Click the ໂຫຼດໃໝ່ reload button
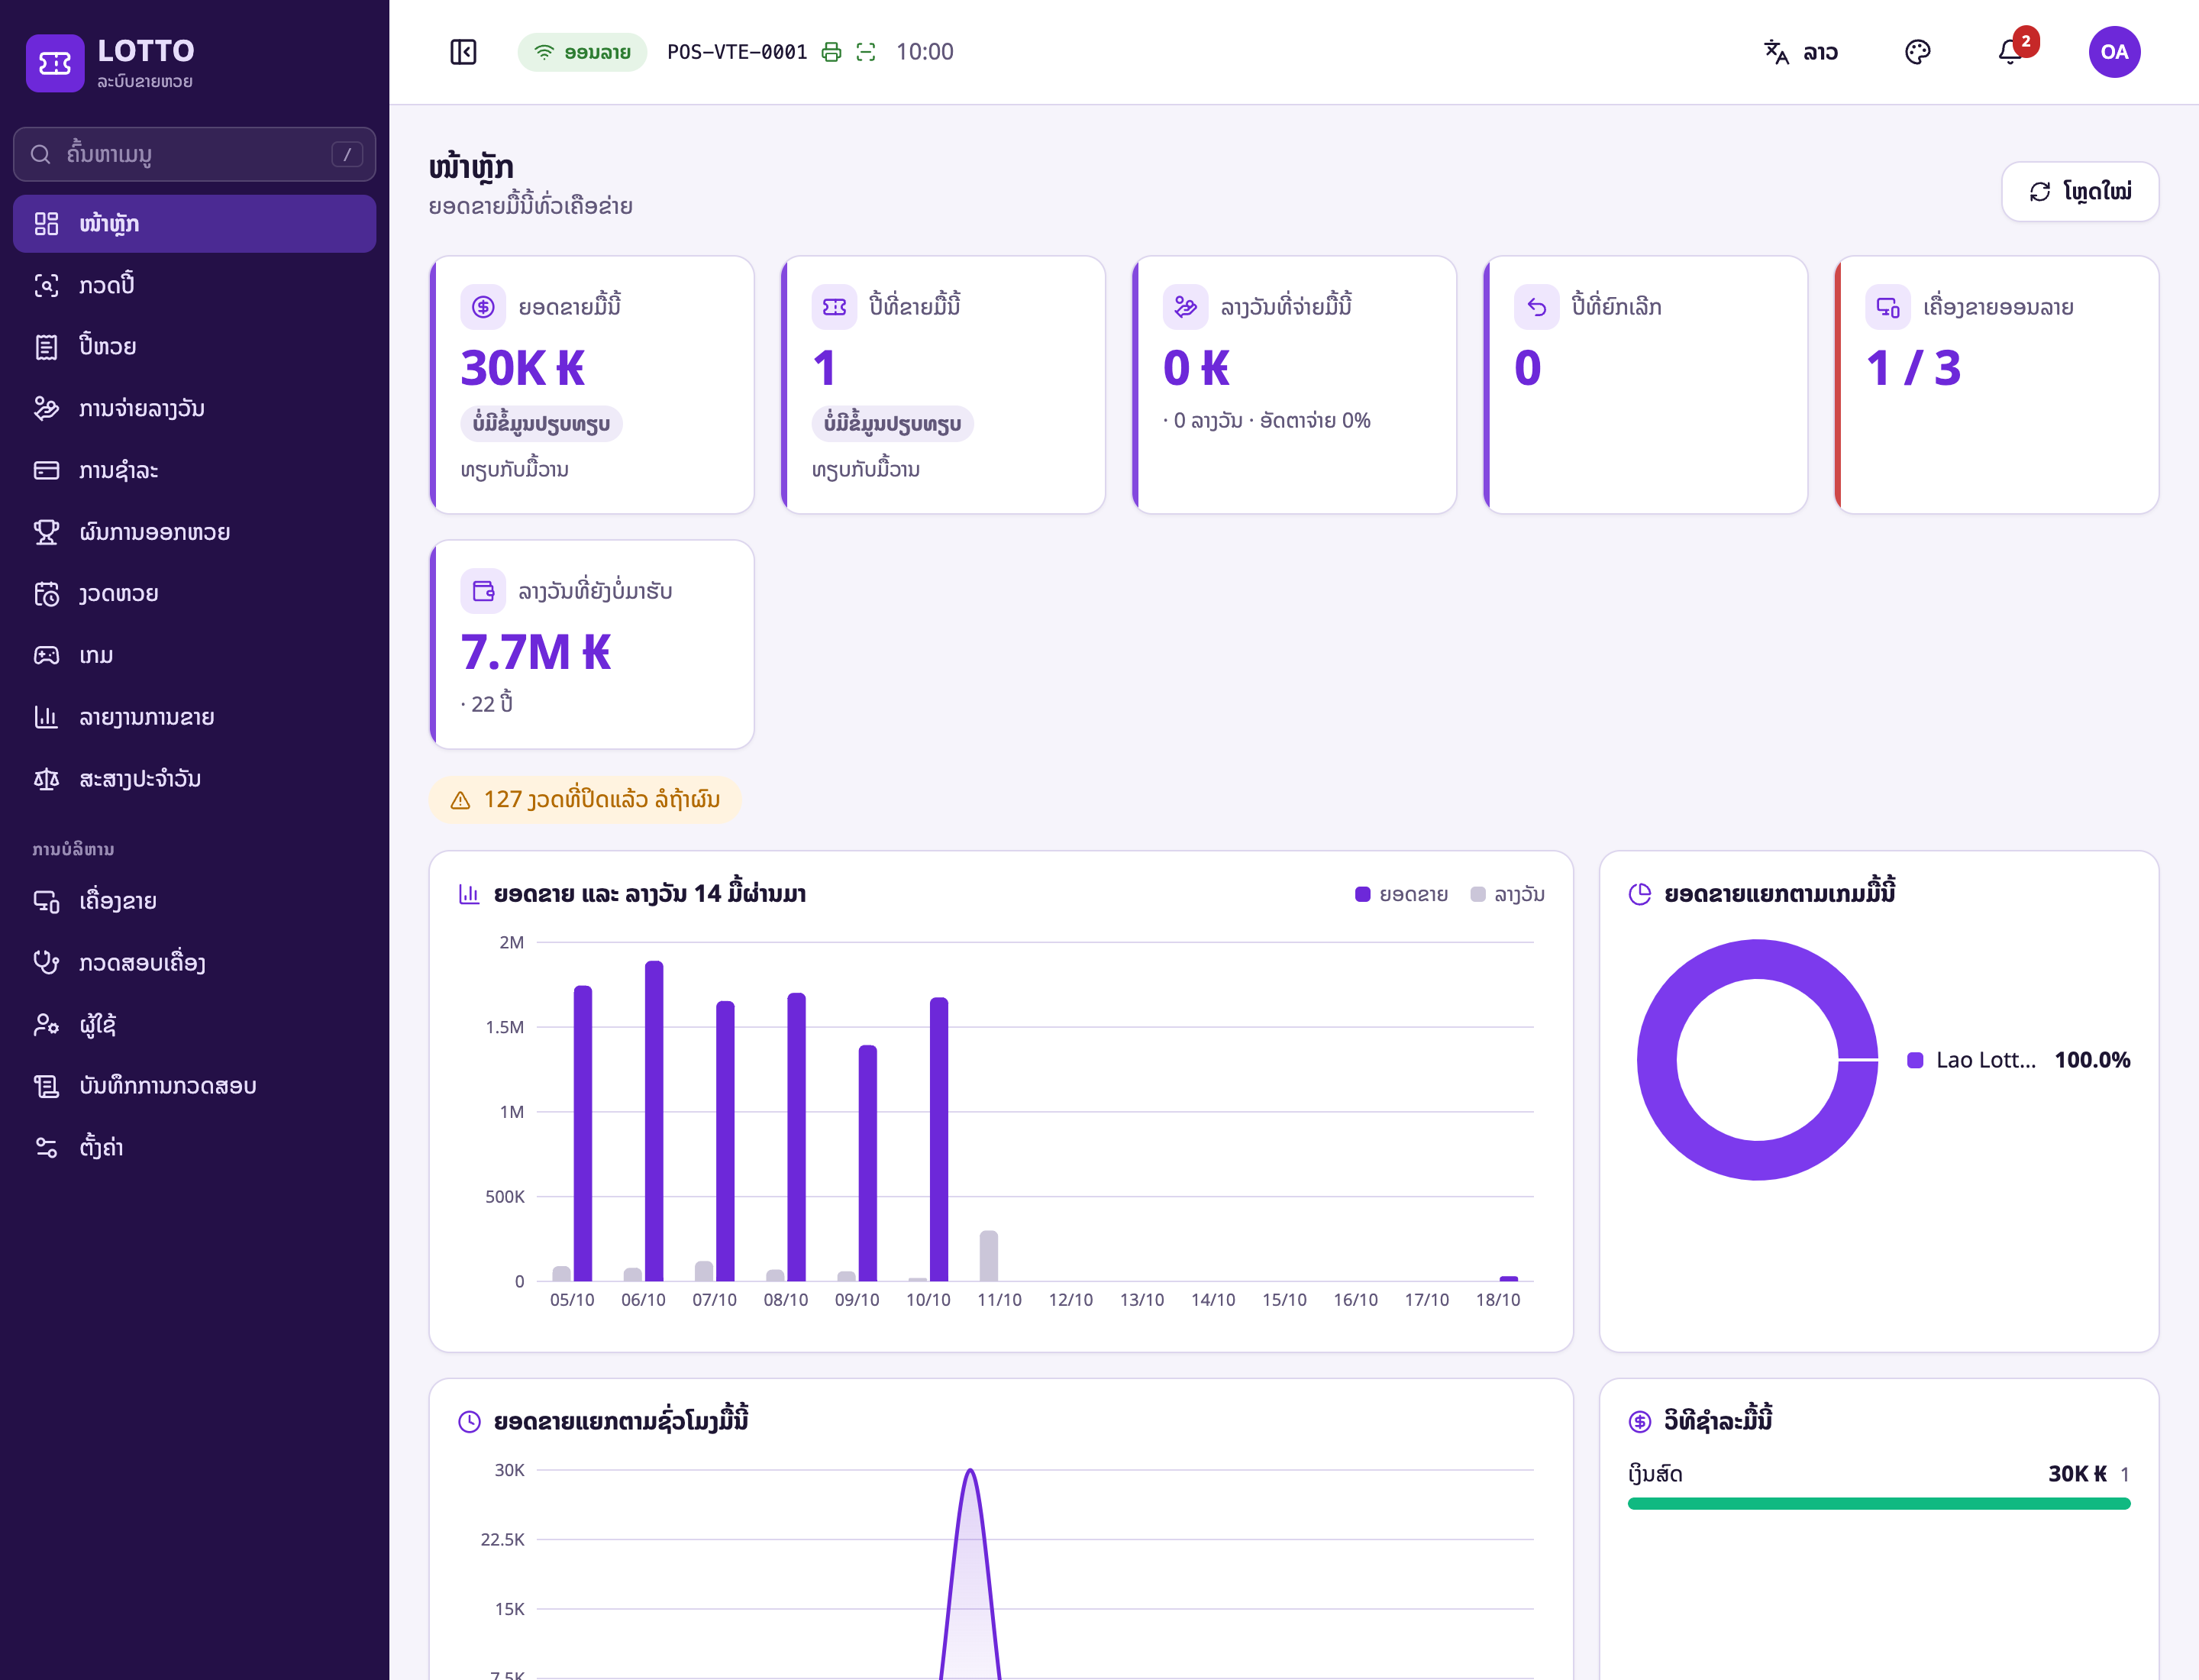 (2080, 191)
